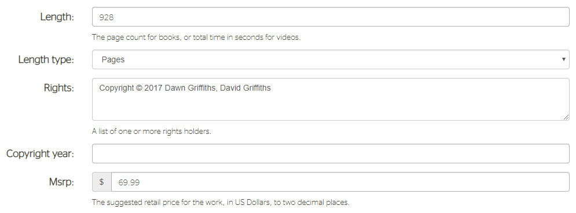
Task: Click the resize handle of Rights textarea
Action: [x=566, y=117]
